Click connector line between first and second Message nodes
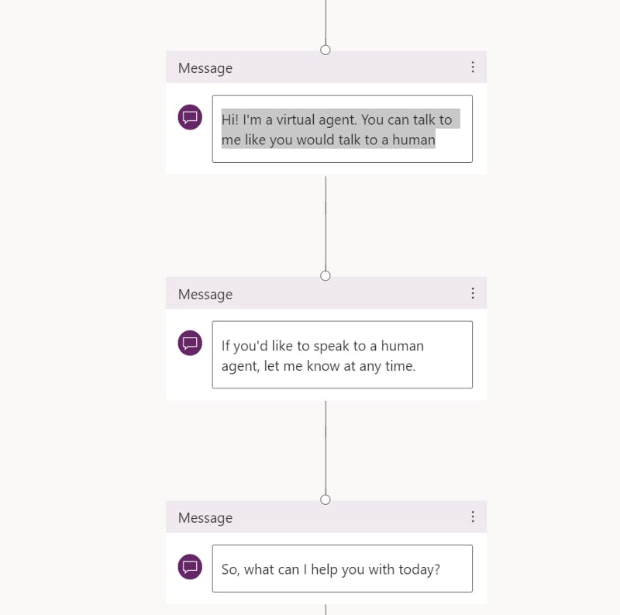The width and height of the screenshot is (620, 615). (325, 223)
